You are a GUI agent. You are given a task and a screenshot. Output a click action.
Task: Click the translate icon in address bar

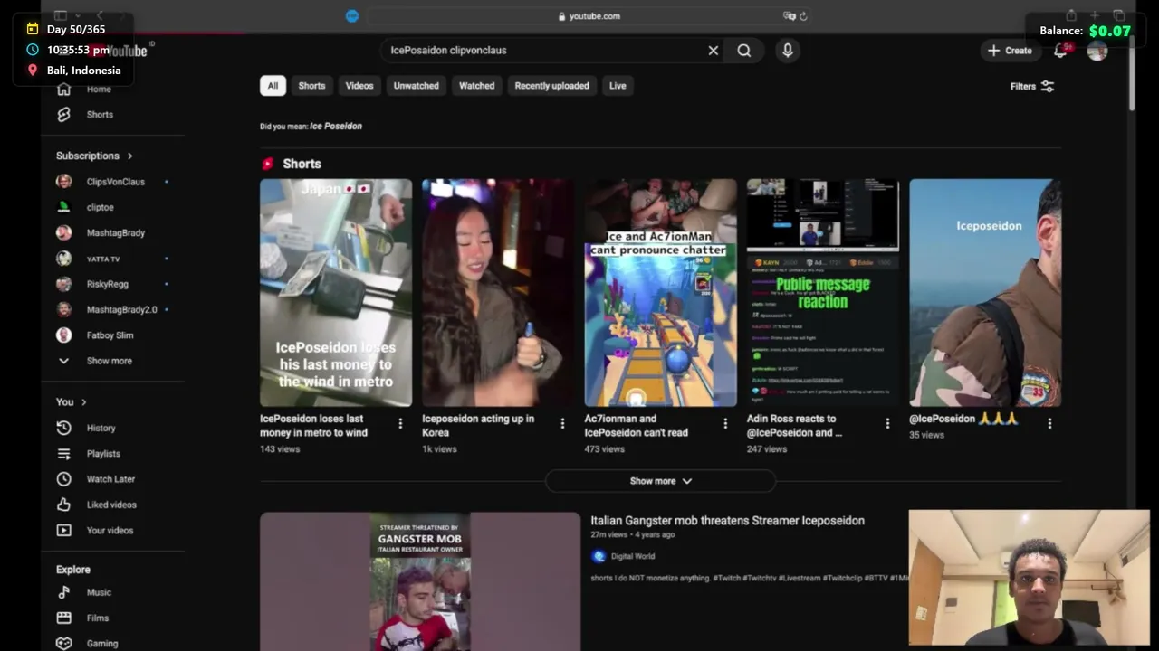coord(789,16)
